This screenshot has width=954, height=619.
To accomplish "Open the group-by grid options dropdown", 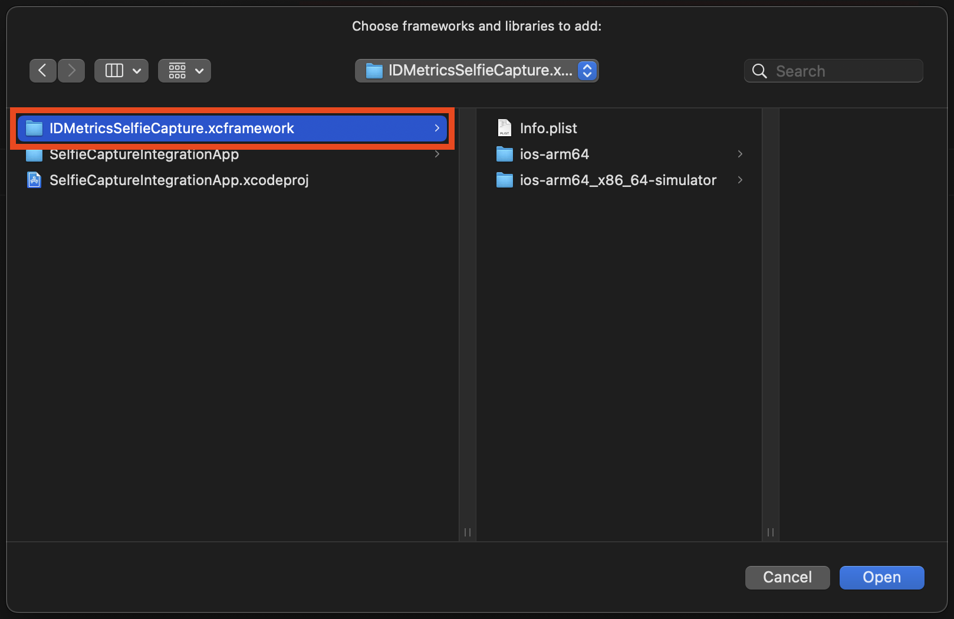I will pyautogui.click(x=185, y=71).
